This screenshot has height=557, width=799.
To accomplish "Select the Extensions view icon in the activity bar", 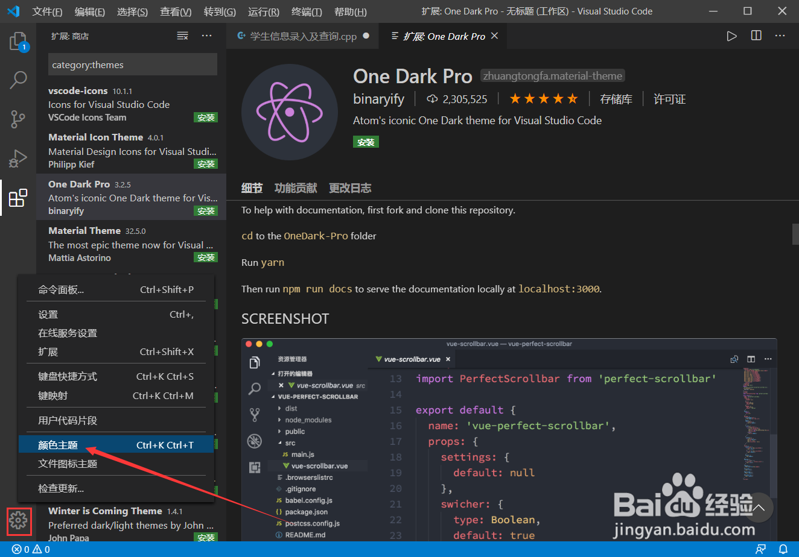I will click(18, 197).
